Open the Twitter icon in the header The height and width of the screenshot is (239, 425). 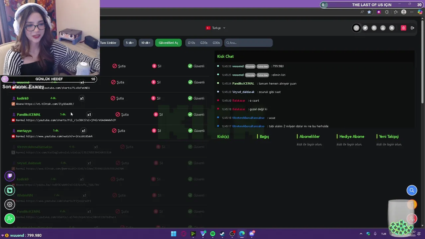click(x=365, y=28)
